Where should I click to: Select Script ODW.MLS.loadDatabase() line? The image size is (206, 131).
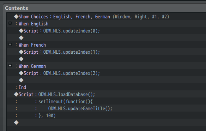pos(106,94)
